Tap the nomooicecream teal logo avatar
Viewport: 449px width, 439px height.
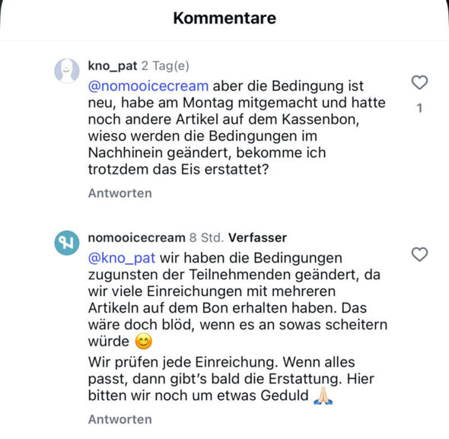[x=67, y=243]
